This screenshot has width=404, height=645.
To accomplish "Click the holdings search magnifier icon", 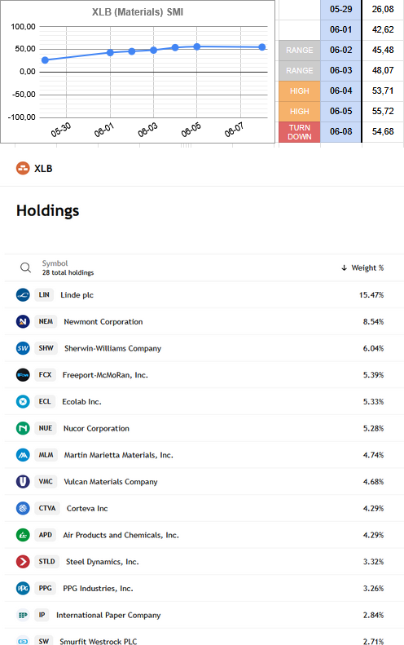I will 25,267.
